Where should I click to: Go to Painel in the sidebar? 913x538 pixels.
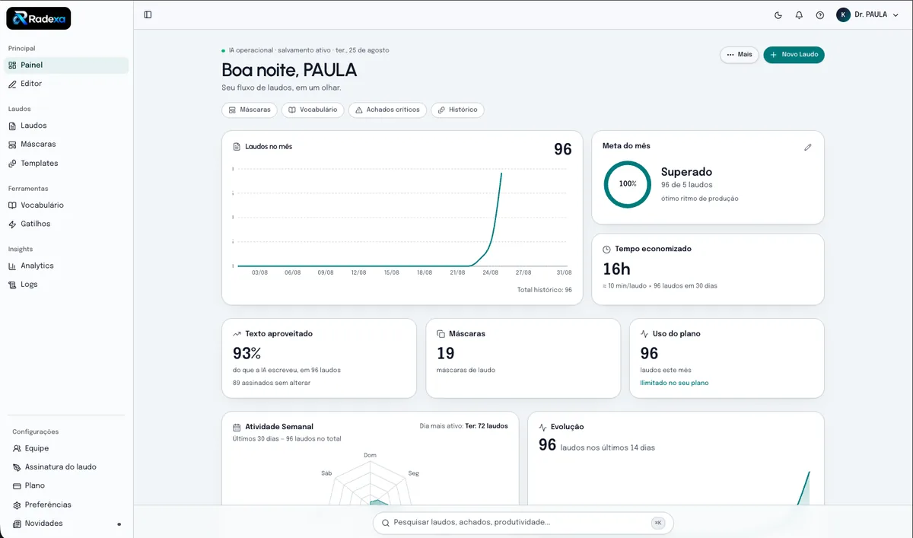pyautogui.click(x=66, y=65)
